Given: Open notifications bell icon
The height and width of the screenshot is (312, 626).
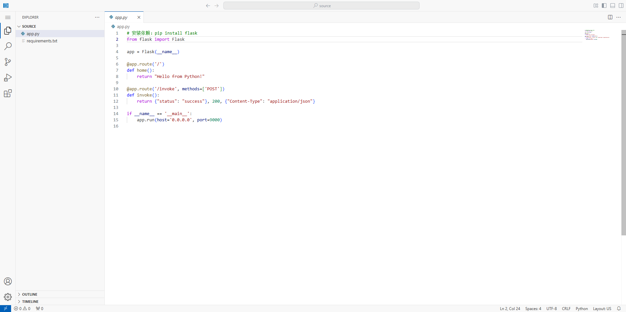Looking at the screenshot, I should [619, 308].
